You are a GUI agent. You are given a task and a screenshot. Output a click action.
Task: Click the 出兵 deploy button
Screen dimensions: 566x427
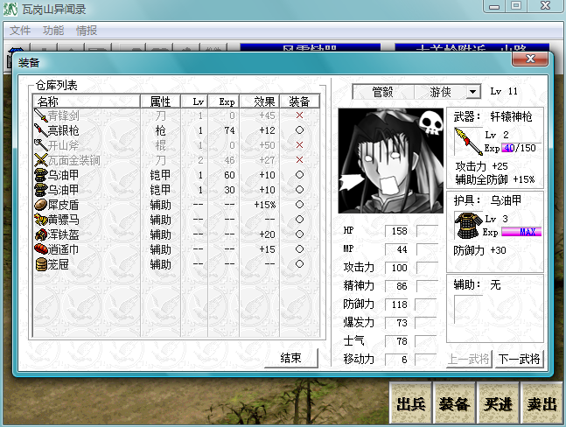click(411, 403)
